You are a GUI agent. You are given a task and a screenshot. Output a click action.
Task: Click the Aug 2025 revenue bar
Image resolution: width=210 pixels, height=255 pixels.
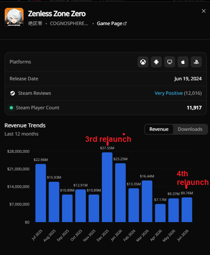pos(54,202)
